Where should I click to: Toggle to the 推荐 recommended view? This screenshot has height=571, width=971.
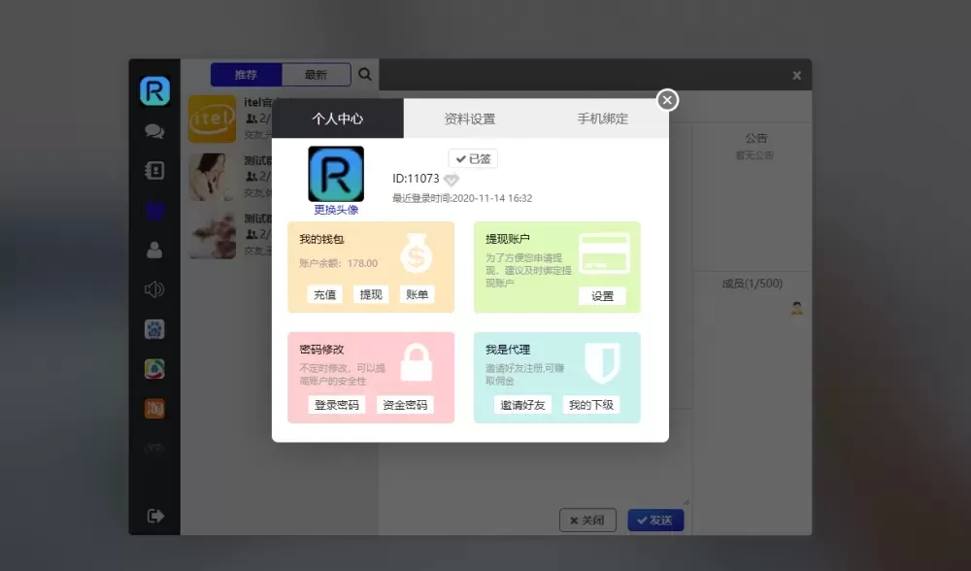(247, 74)
